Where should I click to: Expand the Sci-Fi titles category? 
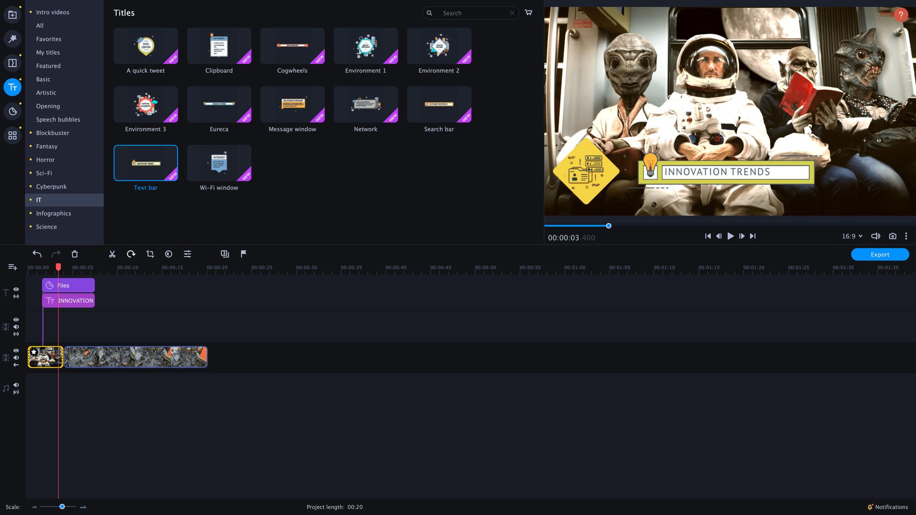click(x=44, y=173)
